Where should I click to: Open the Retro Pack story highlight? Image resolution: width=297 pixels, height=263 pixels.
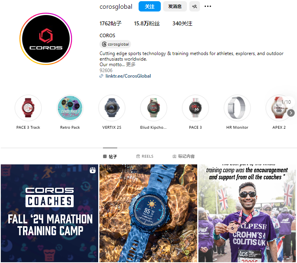click(70, 112)
